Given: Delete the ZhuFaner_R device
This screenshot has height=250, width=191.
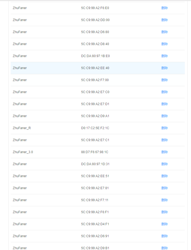Looking at the screenshot, I should [x=165, y=128].
